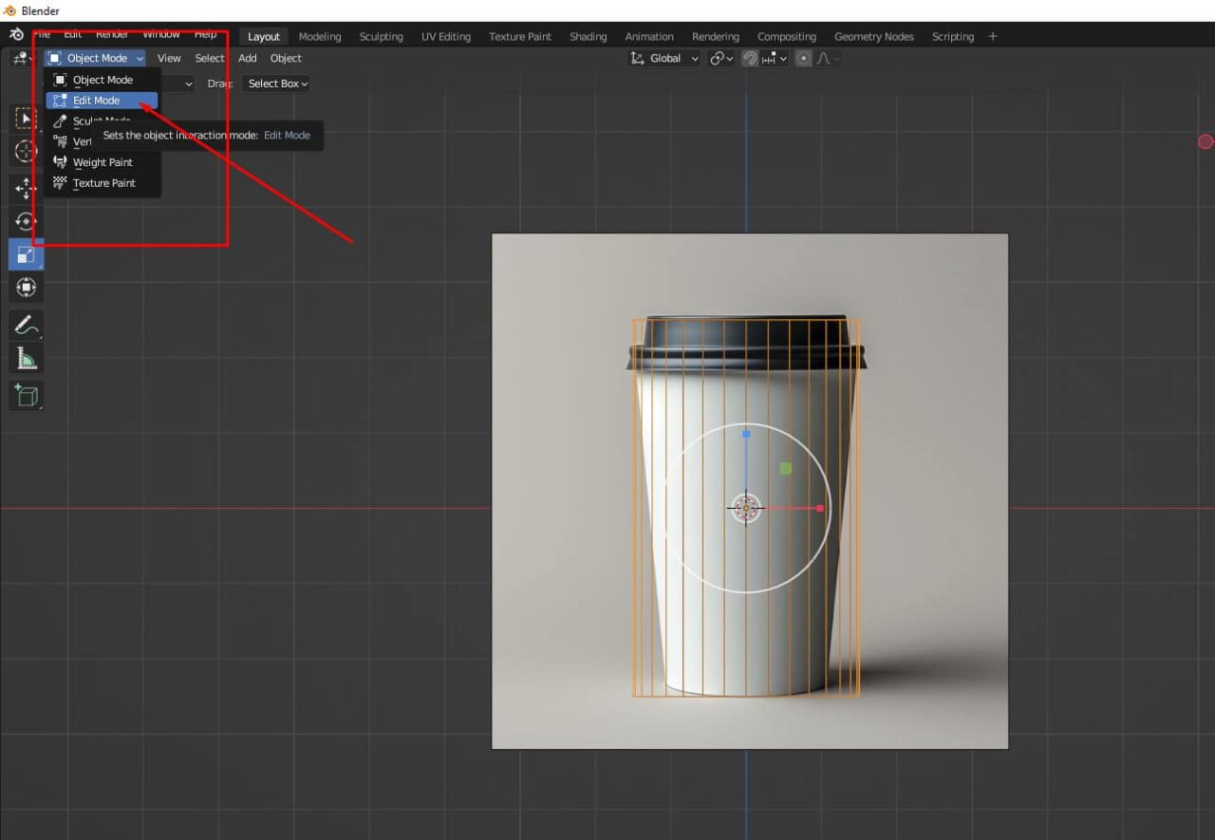1215x840 pixels.
Task: Click the proportional falloff curve selector
Action: [825, 58]
